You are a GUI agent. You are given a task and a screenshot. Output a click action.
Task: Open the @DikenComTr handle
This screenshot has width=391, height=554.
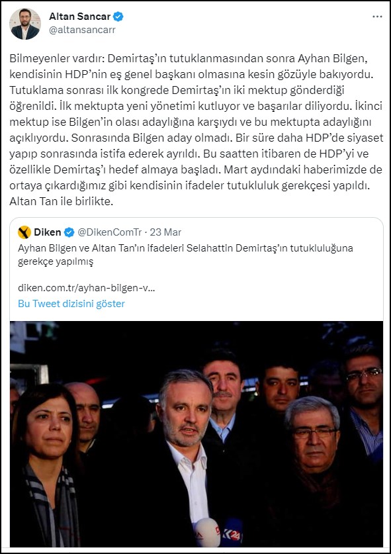coord(109,232)
